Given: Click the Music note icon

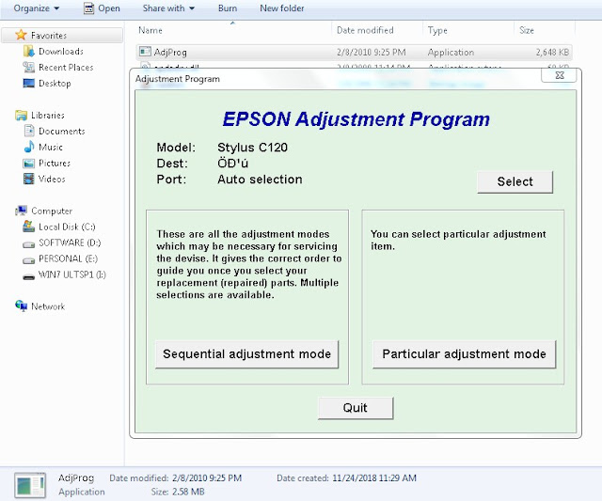Looking at the screenshot, I should [29, 147].
